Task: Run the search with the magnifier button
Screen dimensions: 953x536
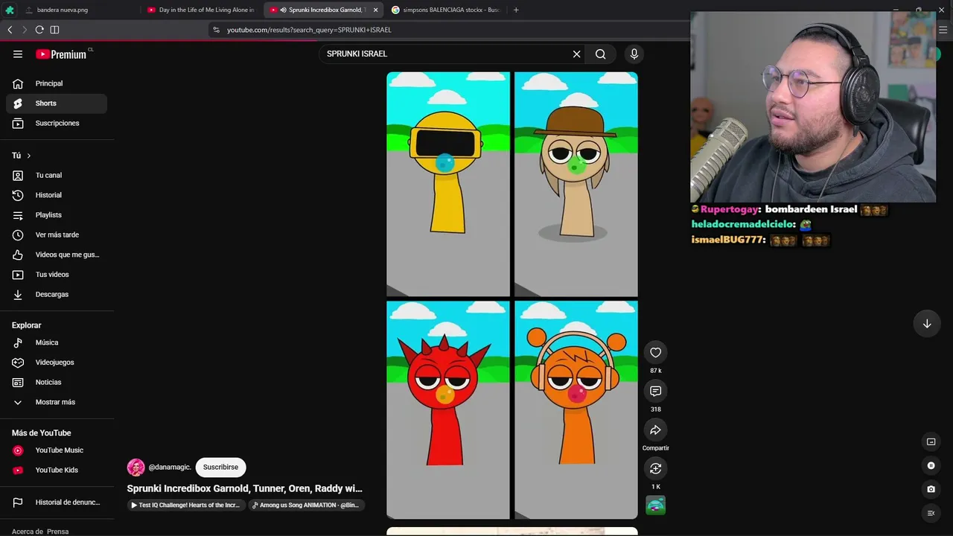Action: tap(601, 54)
